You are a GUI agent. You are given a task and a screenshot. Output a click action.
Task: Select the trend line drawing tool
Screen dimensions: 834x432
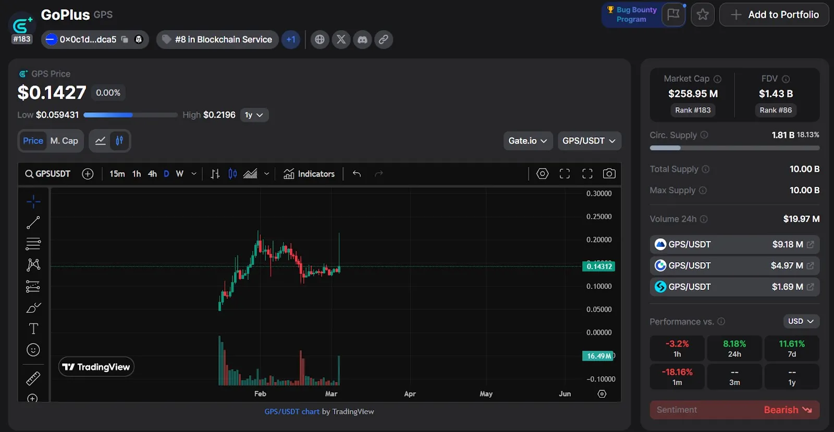(x=33, y=223)
